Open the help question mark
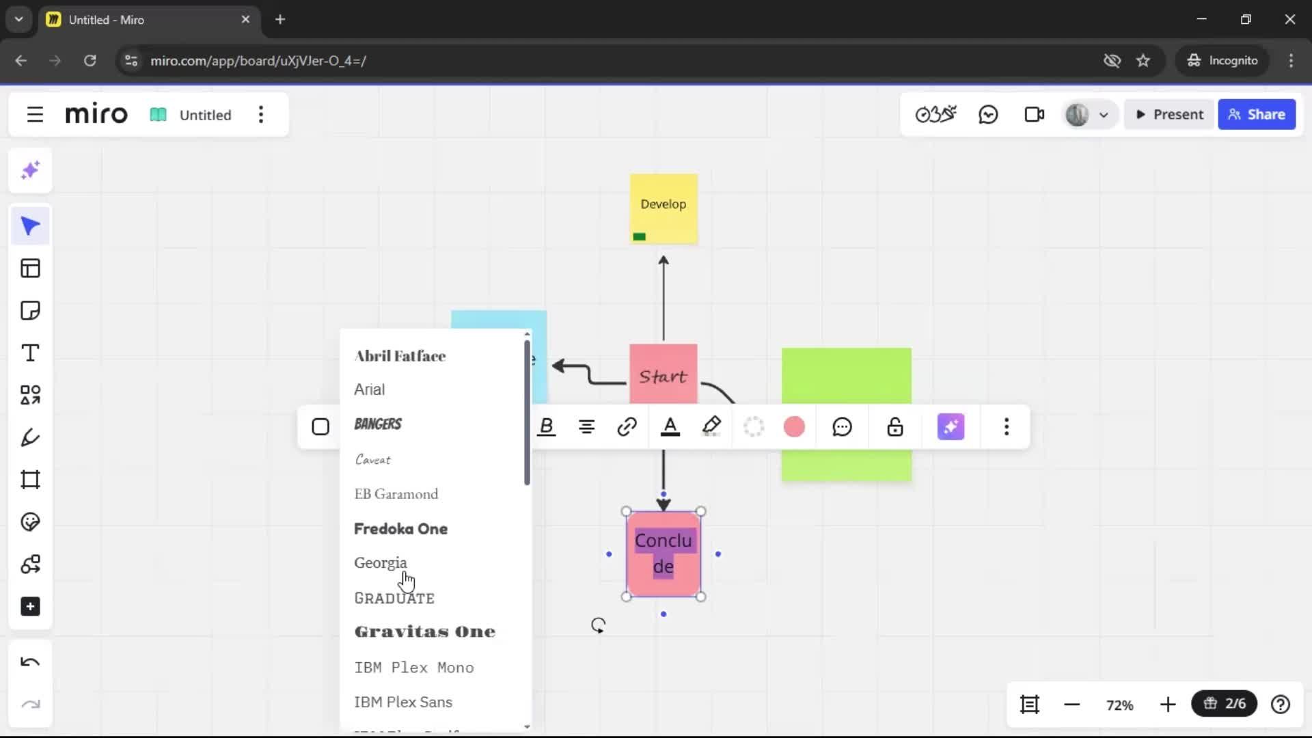 click(1281, 705)
